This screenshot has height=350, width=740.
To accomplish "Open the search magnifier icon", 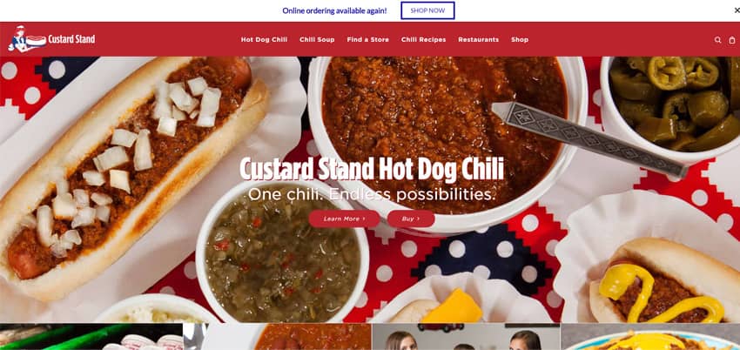I will [717, 40].
